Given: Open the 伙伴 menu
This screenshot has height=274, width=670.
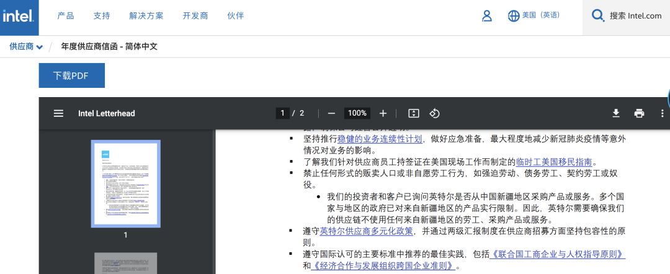Looking at the screenshot, I should (x=236, y=15).
